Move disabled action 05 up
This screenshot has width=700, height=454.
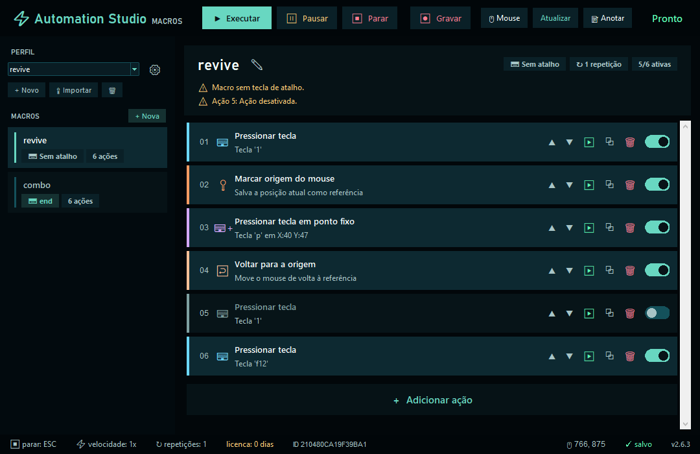pos(552,314)
